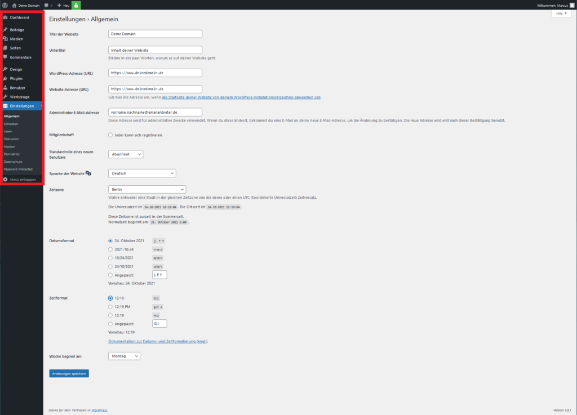Image resolution: width=577 pixels, height=415 pixels.
Task: Open the Deutsch site language dropdown
Action: [x=142, y=173]
